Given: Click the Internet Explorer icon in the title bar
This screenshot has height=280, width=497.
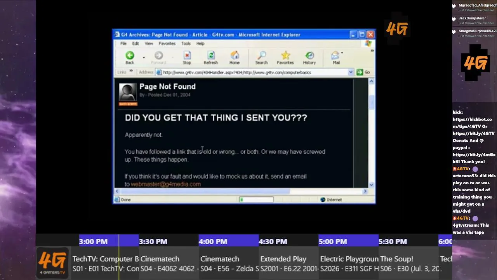Looking at the screenshot, I should click(x=117, y=35).
